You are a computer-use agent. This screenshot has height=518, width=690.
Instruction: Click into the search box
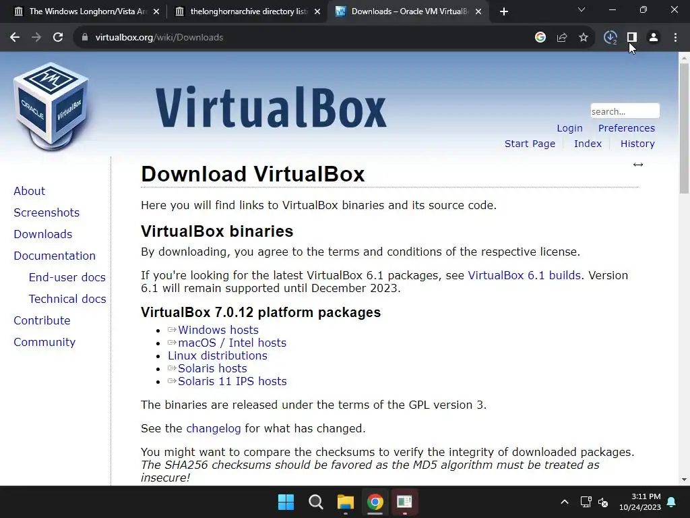click(x=625, y=111)
